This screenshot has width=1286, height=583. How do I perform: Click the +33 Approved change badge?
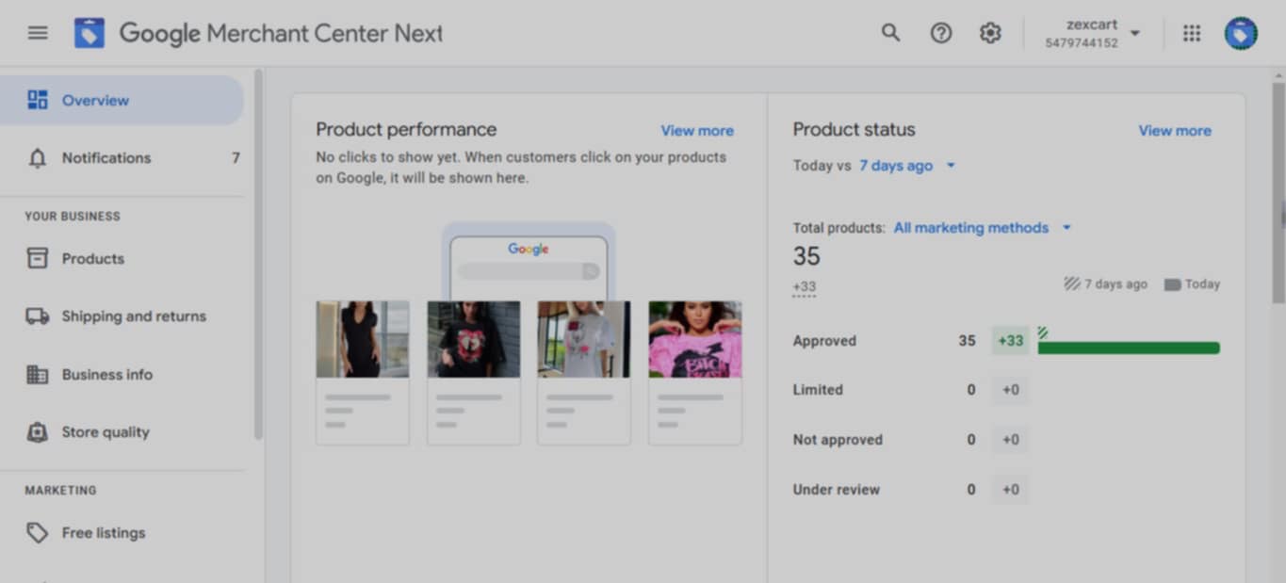[x=1011, y=341]
